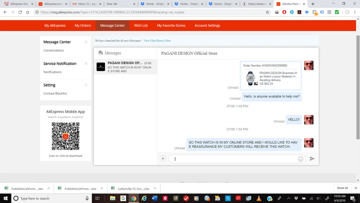Open Internet Explorer from taskbar
Image resolution: width=360 pixels, height=203 pixels.
(x=144, y=198)
